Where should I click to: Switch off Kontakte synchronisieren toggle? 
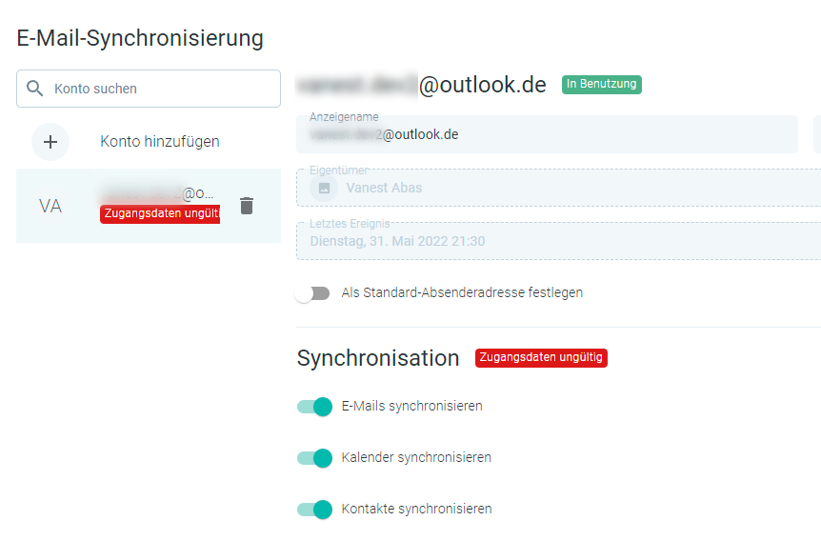[314, 509]
